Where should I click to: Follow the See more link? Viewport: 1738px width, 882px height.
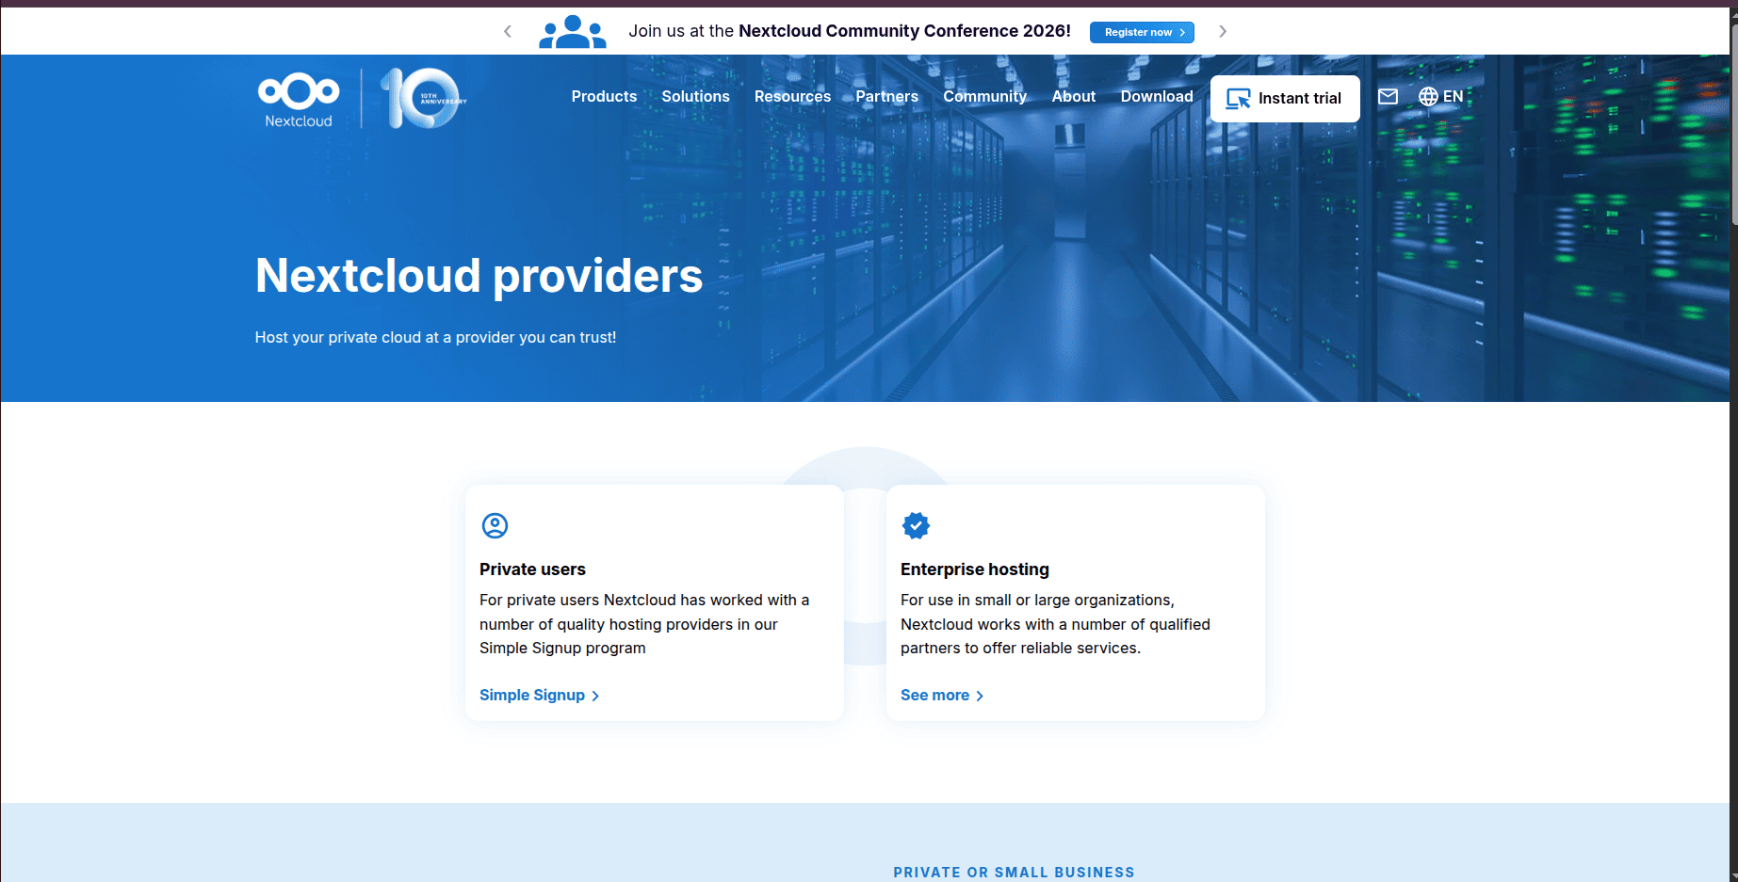tap(942, 695)
